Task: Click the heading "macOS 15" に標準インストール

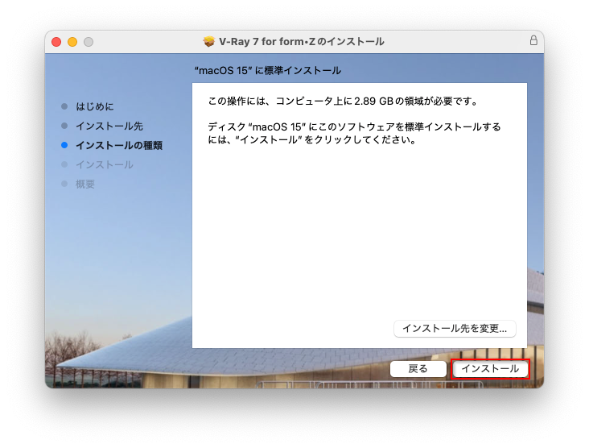Action: click(x=268, y=71)
